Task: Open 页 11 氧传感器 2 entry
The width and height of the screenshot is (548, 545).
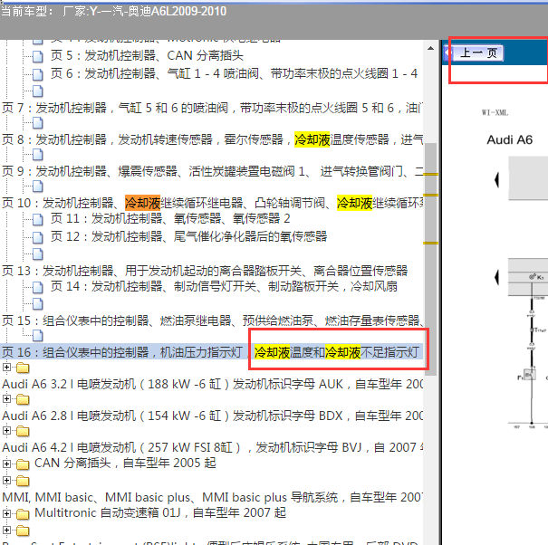Action: point(170,219)
